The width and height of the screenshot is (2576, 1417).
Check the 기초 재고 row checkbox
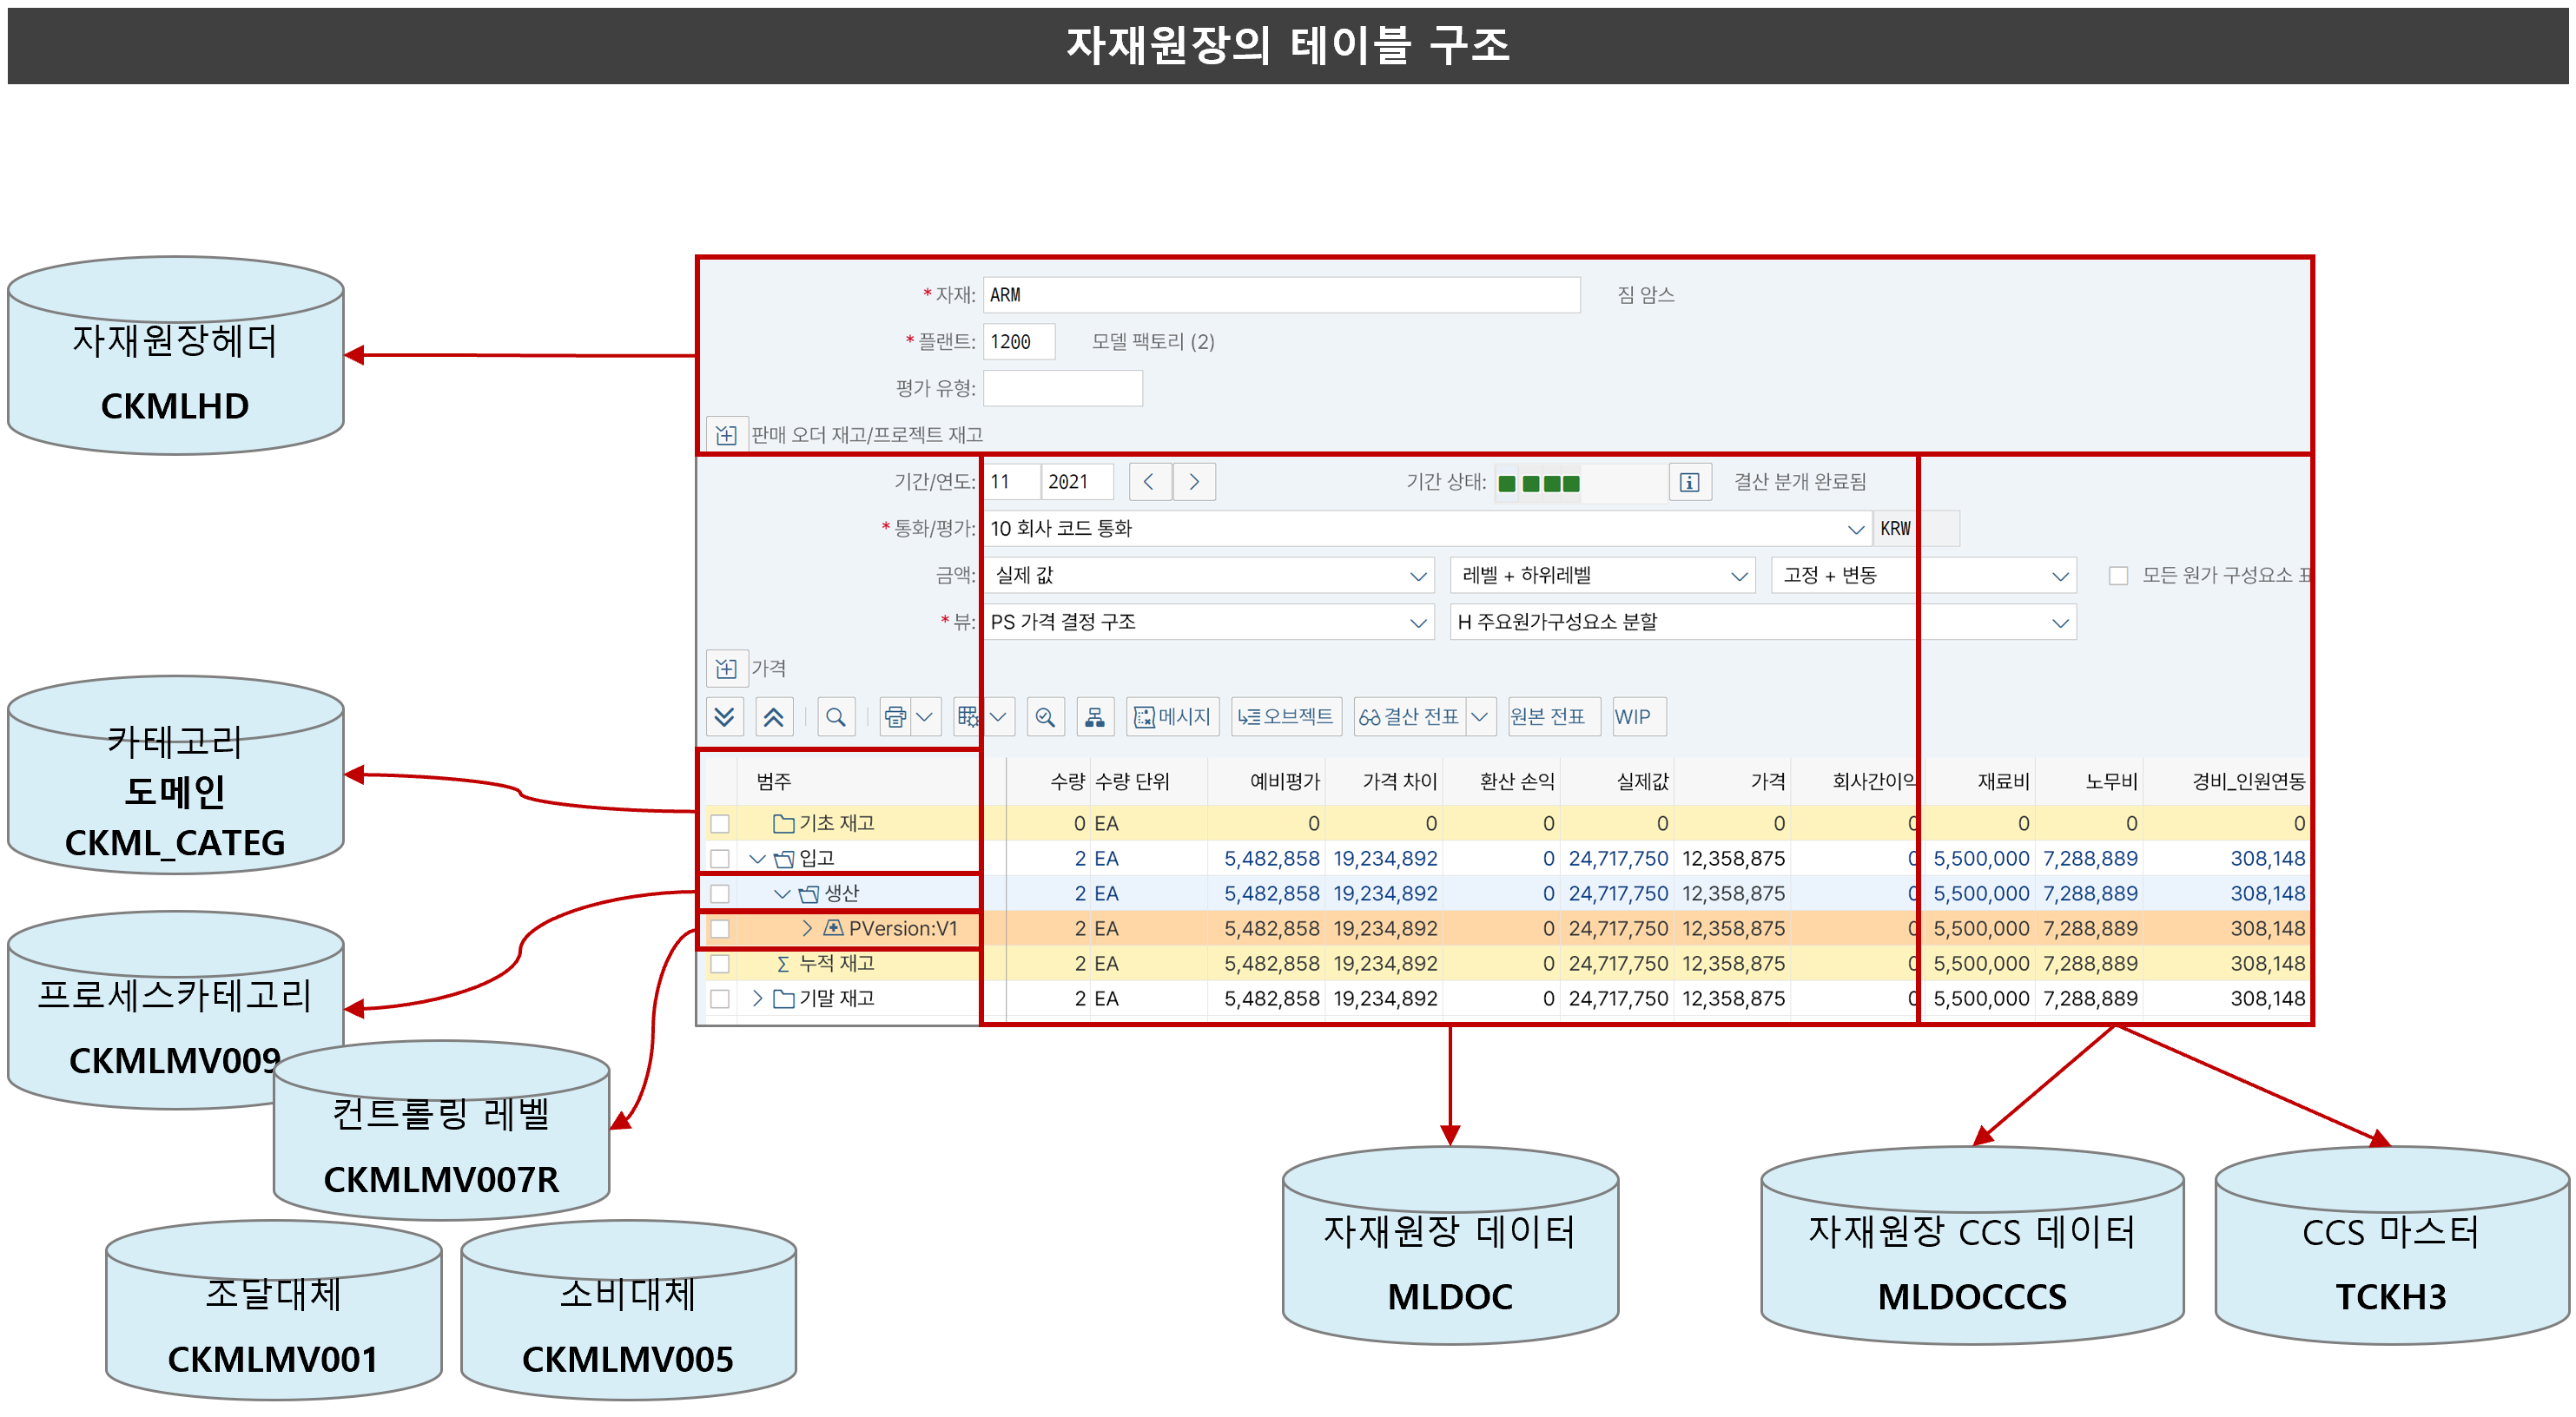(x=720, y=824)
